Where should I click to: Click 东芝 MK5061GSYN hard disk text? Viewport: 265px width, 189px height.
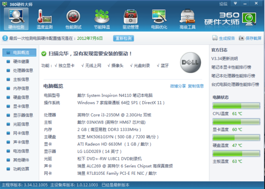(x=118, y=137)
